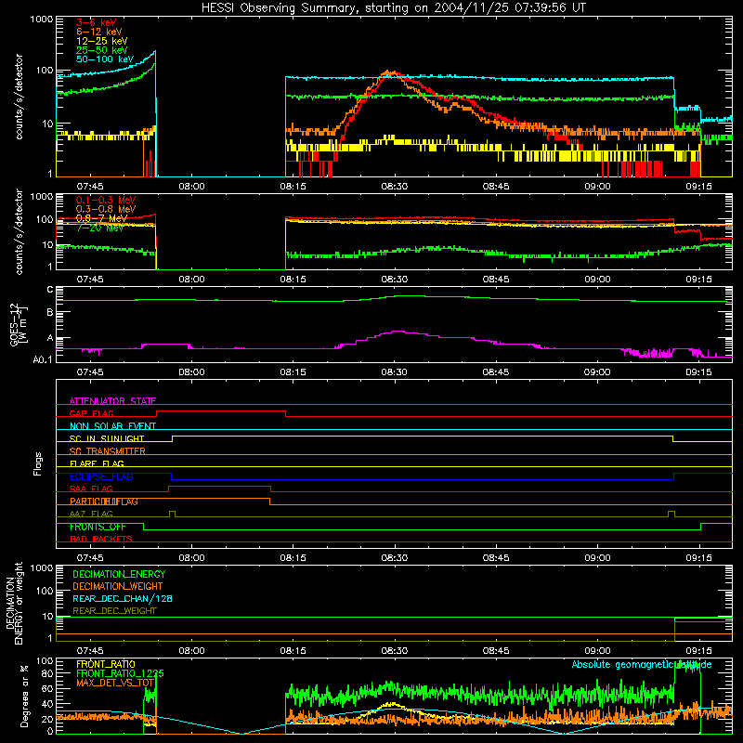This screenshot has height=743, width=743.
Task: Click the NON_SOLAR_EVENT flag label
Action: (112, 426)
